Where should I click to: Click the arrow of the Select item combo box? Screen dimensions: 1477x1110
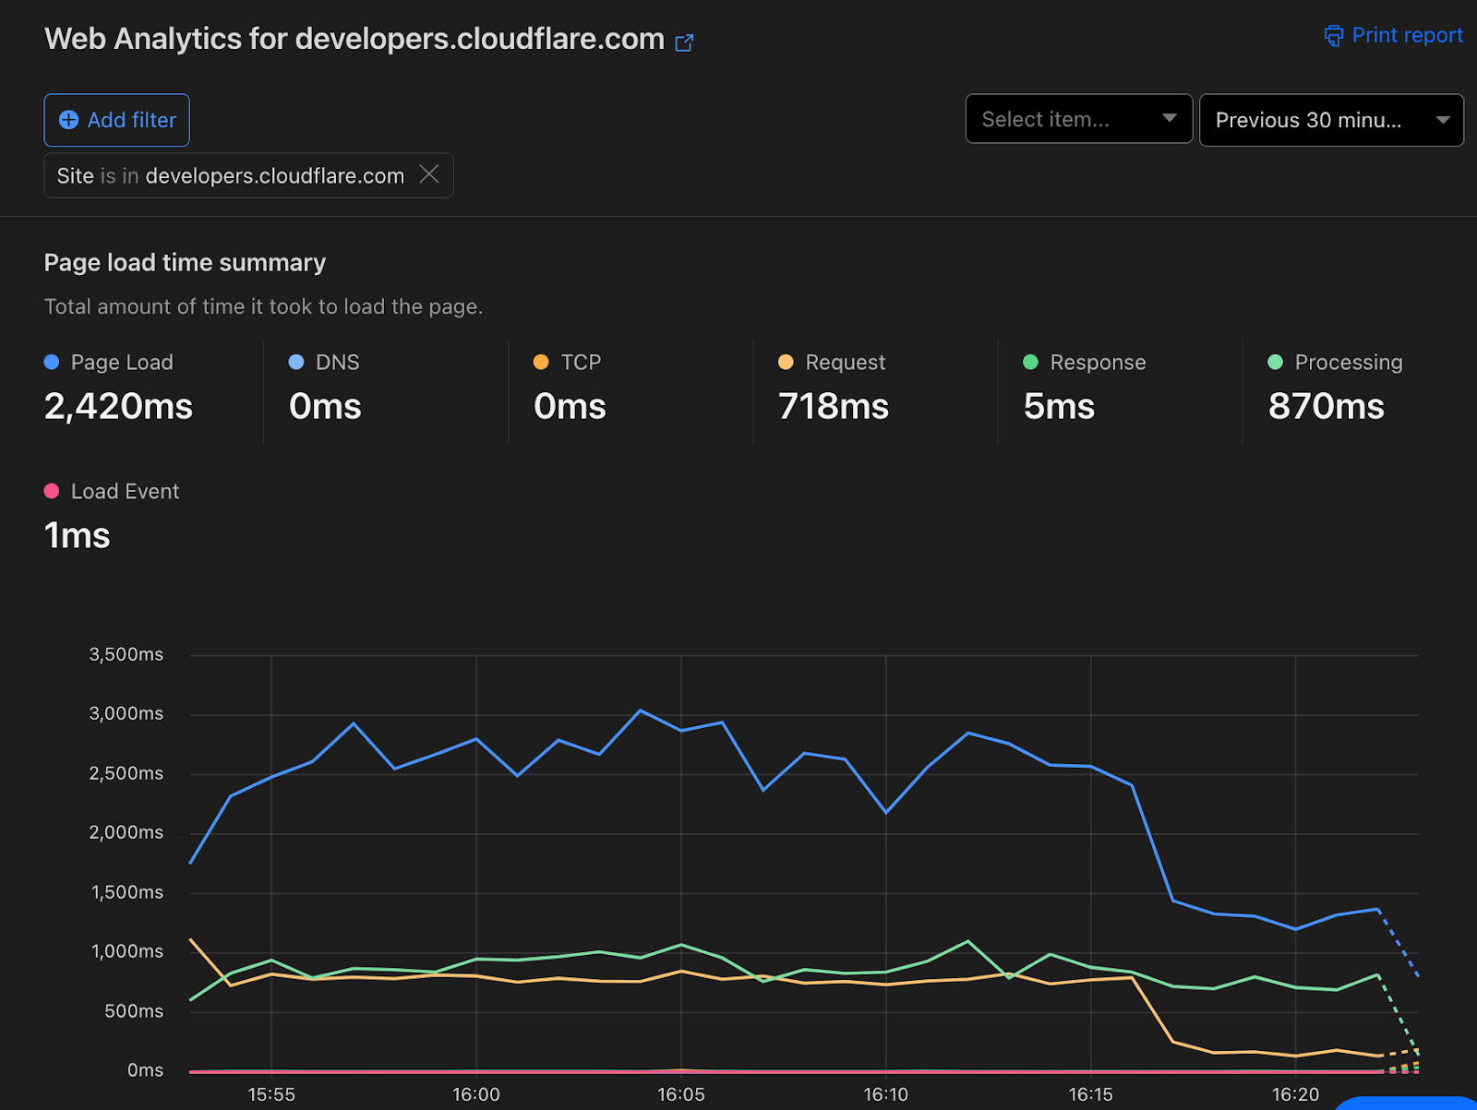point(1170,118)
